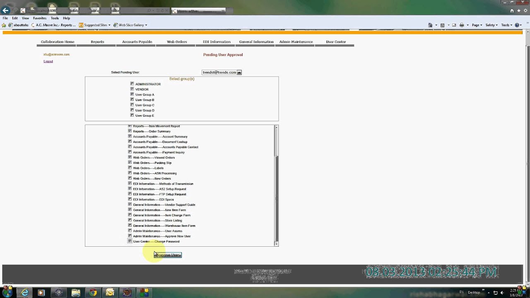Open the Windows Start button
Image resolution: width=530 pixels, height=298 pixels.
[x=8, y=293]
